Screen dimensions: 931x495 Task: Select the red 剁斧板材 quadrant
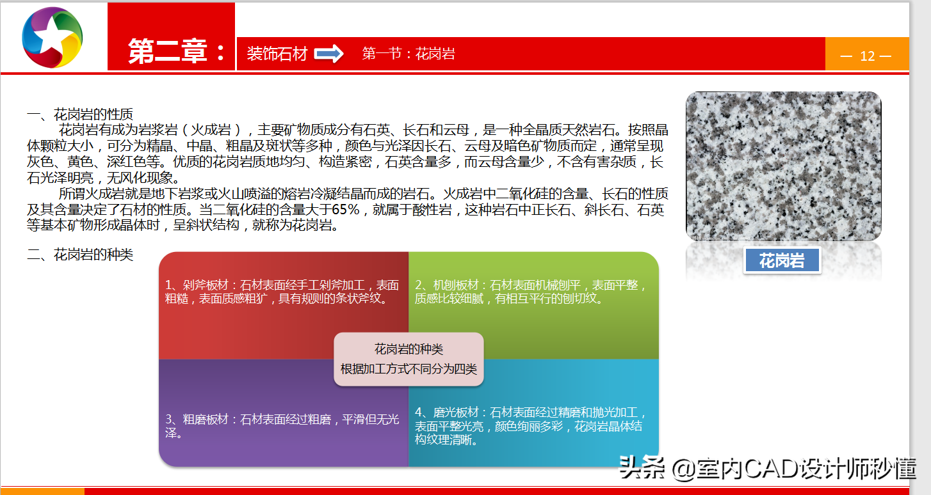click(284, 305)
